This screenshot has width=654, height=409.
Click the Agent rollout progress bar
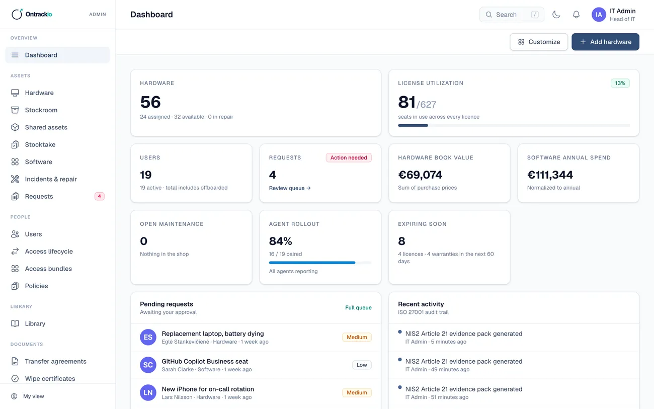(320, 263)
